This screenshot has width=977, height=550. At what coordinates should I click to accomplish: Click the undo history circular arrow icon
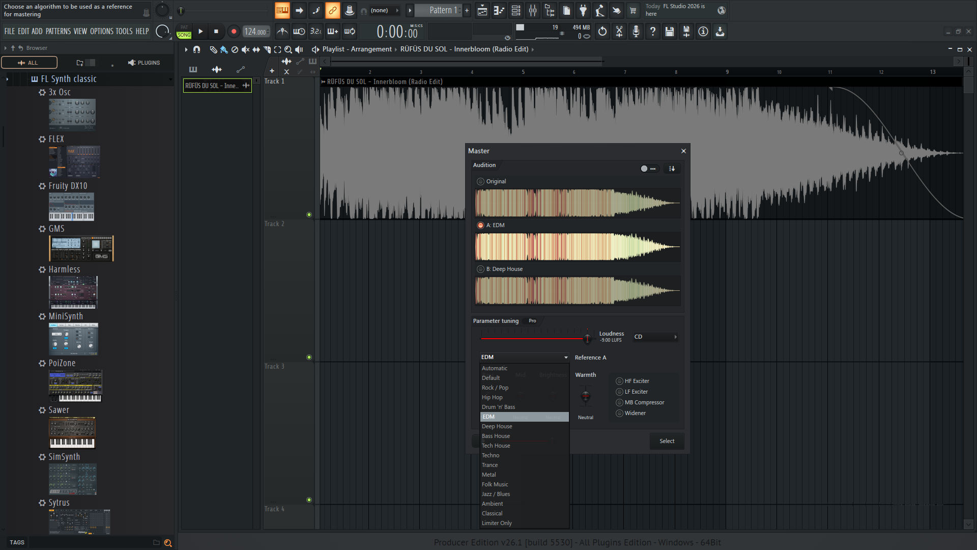[x=602, y=32]
